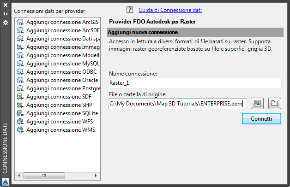Image resolution: width=290 pixels, height=187 pixels.
Task: Select Aggiungi connessione WFS provider
Action: pyautogui.click(x=55, y=122)
